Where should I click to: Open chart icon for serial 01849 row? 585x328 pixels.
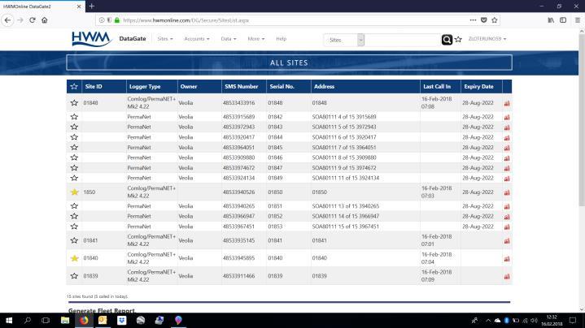click(507, 179)
